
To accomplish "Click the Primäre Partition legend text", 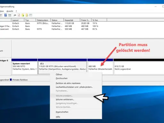I will coord(20,80).
